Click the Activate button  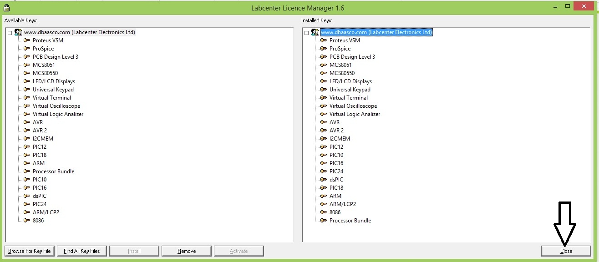pos(239,251)
